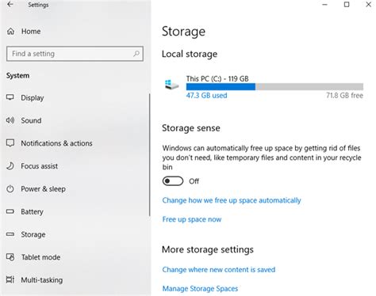Click the Tablet mode icon
Viewport: 376px width, 296px height.
click(x=10, y=257)
